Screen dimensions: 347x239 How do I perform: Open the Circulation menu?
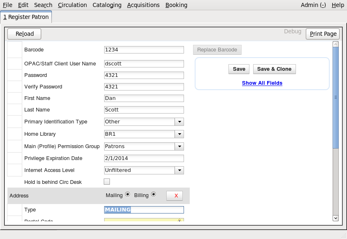coord(72,5)
